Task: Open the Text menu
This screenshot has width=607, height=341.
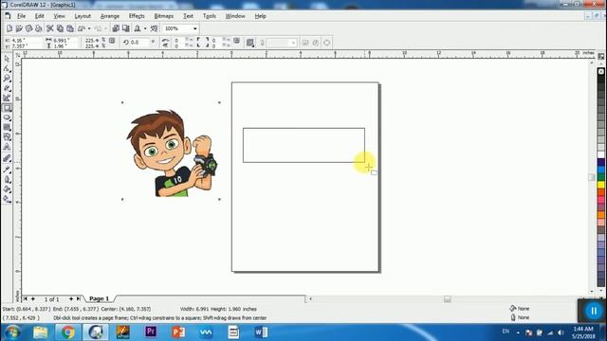Action: tap(188, 16)
